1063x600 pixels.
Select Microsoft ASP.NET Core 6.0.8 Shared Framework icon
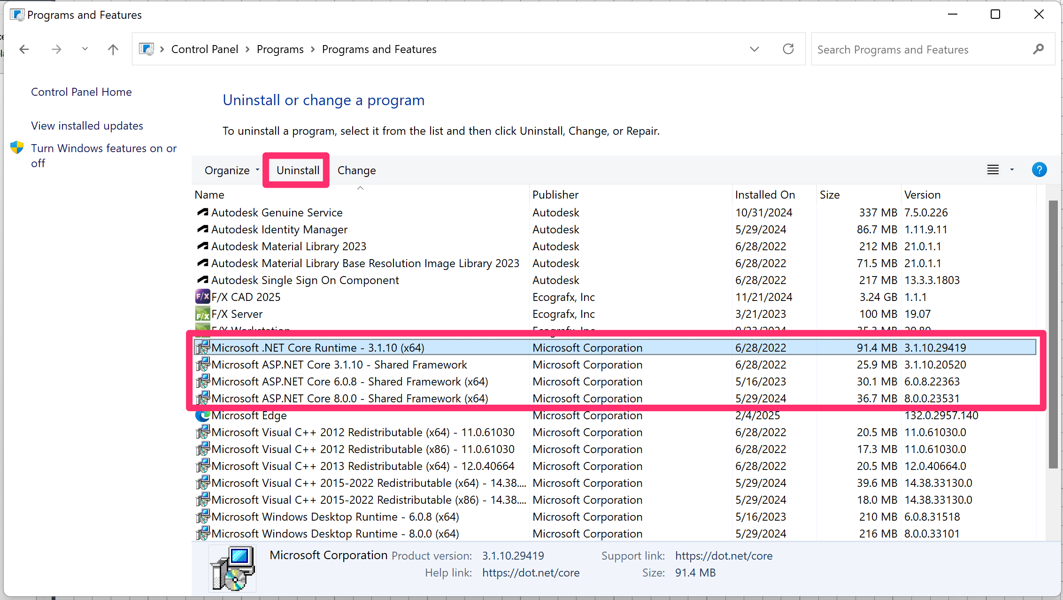pos(202,381)
